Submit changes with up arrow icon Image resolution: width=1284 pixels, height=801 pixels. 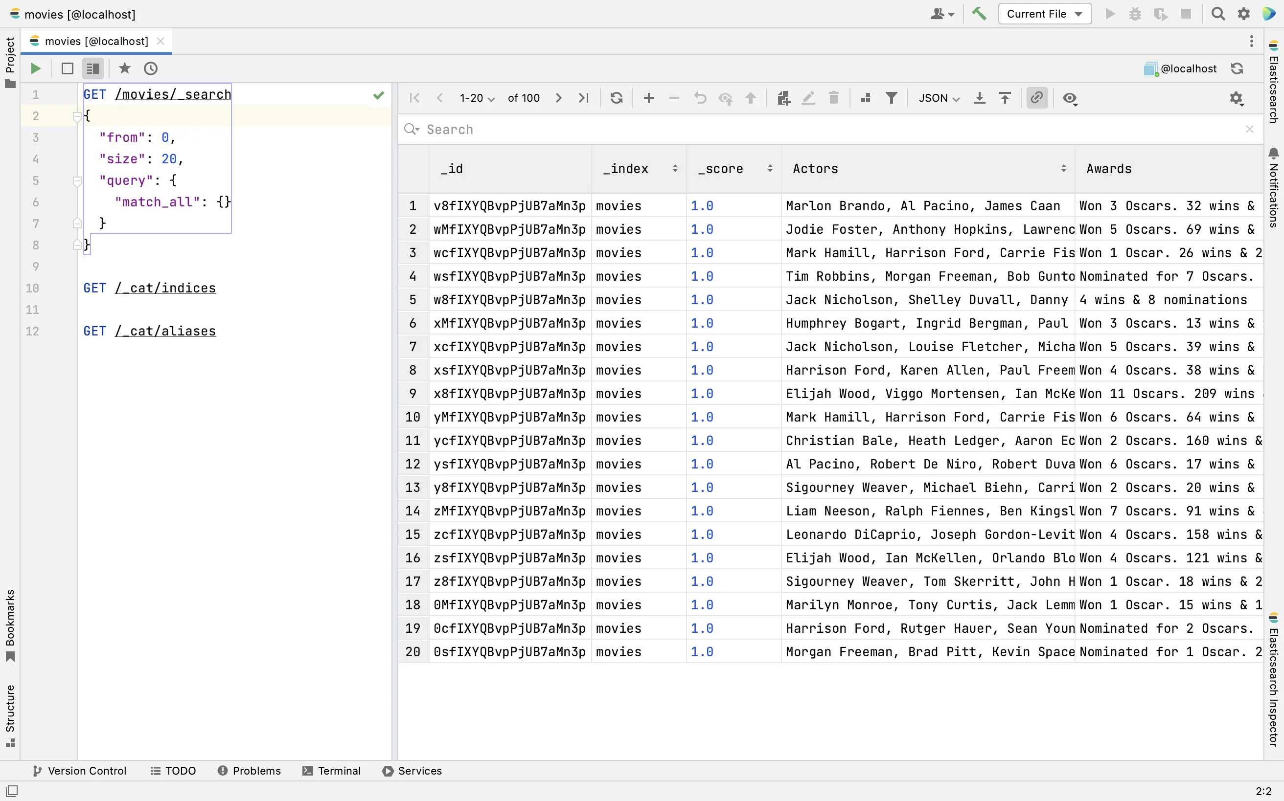751,98
